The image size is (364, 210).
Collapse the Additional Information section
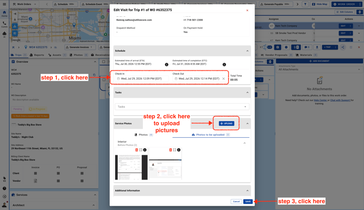click(247, 190)
